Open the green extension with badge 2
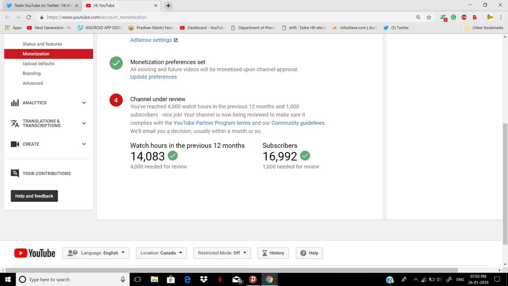 pos(443,18)
